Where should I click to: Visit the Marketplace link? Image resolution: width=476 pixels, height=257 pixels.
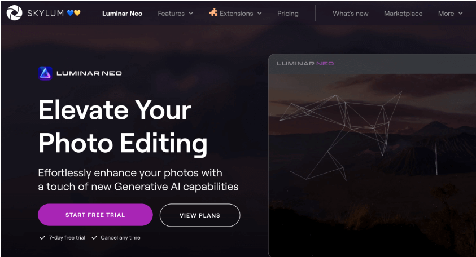coord(403,14)
